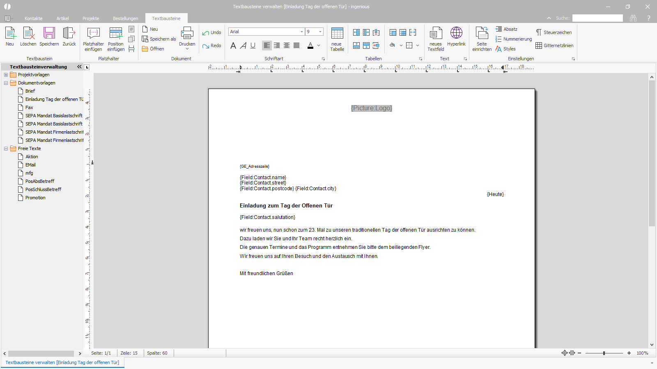Screen dimensions: 657x369
Task: Redo the last undone change
Action: coord(211,46)
